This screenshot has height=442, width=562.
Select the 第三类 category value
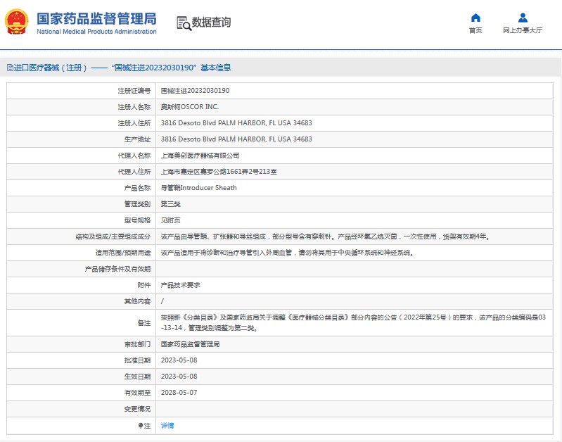tap(171, 204)
